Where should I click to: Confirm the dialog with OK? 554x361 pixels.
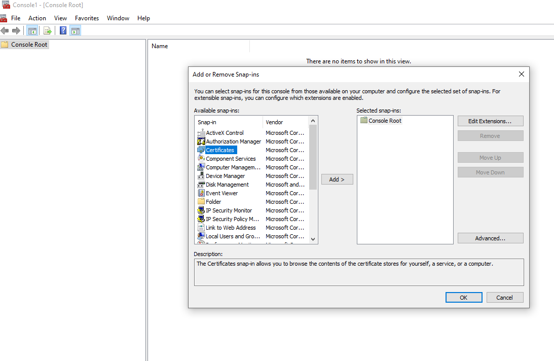point(463,298)
